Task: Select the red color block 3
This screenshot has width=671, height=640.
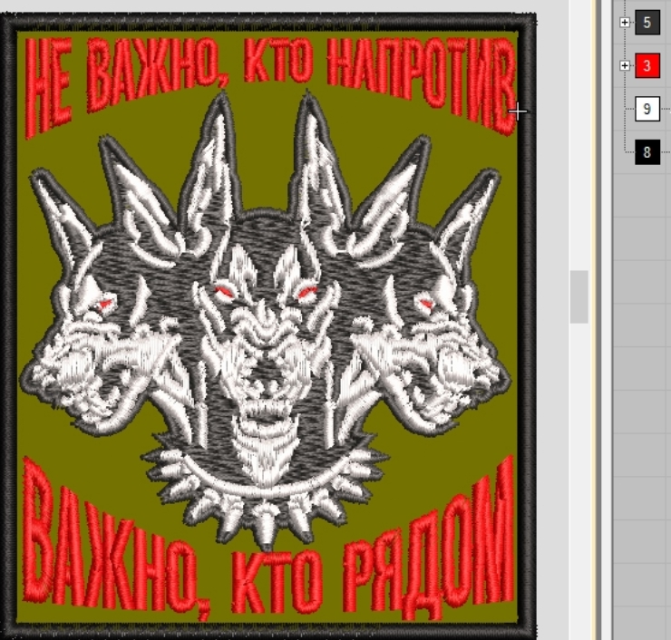Action: coord(647,66)
